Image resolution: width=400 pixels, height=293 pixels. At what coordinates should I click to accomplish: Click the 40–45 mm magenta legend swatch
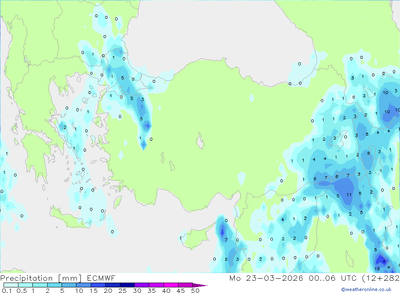171,285
